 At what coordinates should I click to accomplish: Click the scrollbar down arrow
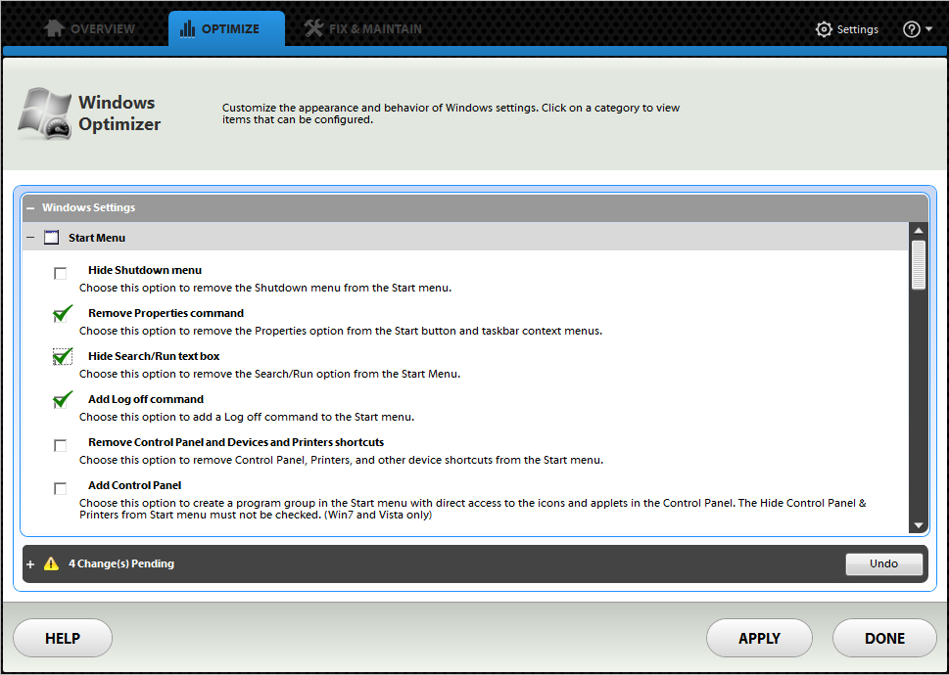918,525
